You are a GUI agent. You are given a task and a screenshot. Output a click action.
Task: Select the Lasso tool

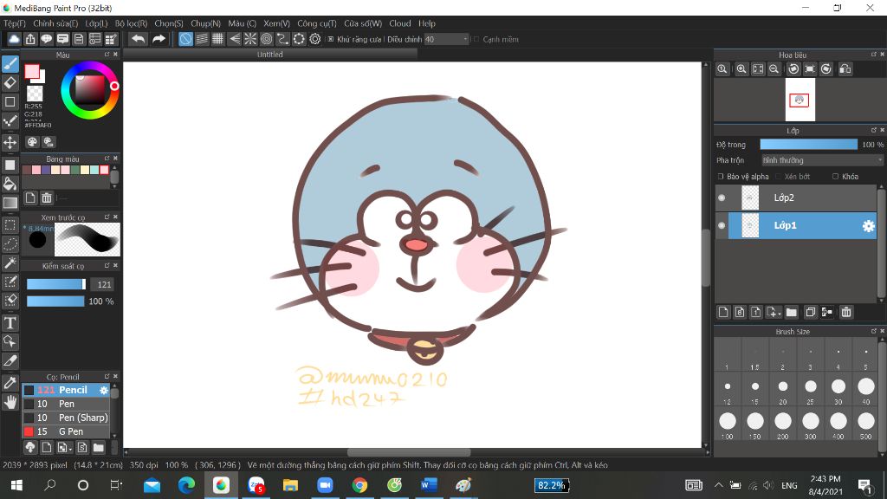[10, 243]
